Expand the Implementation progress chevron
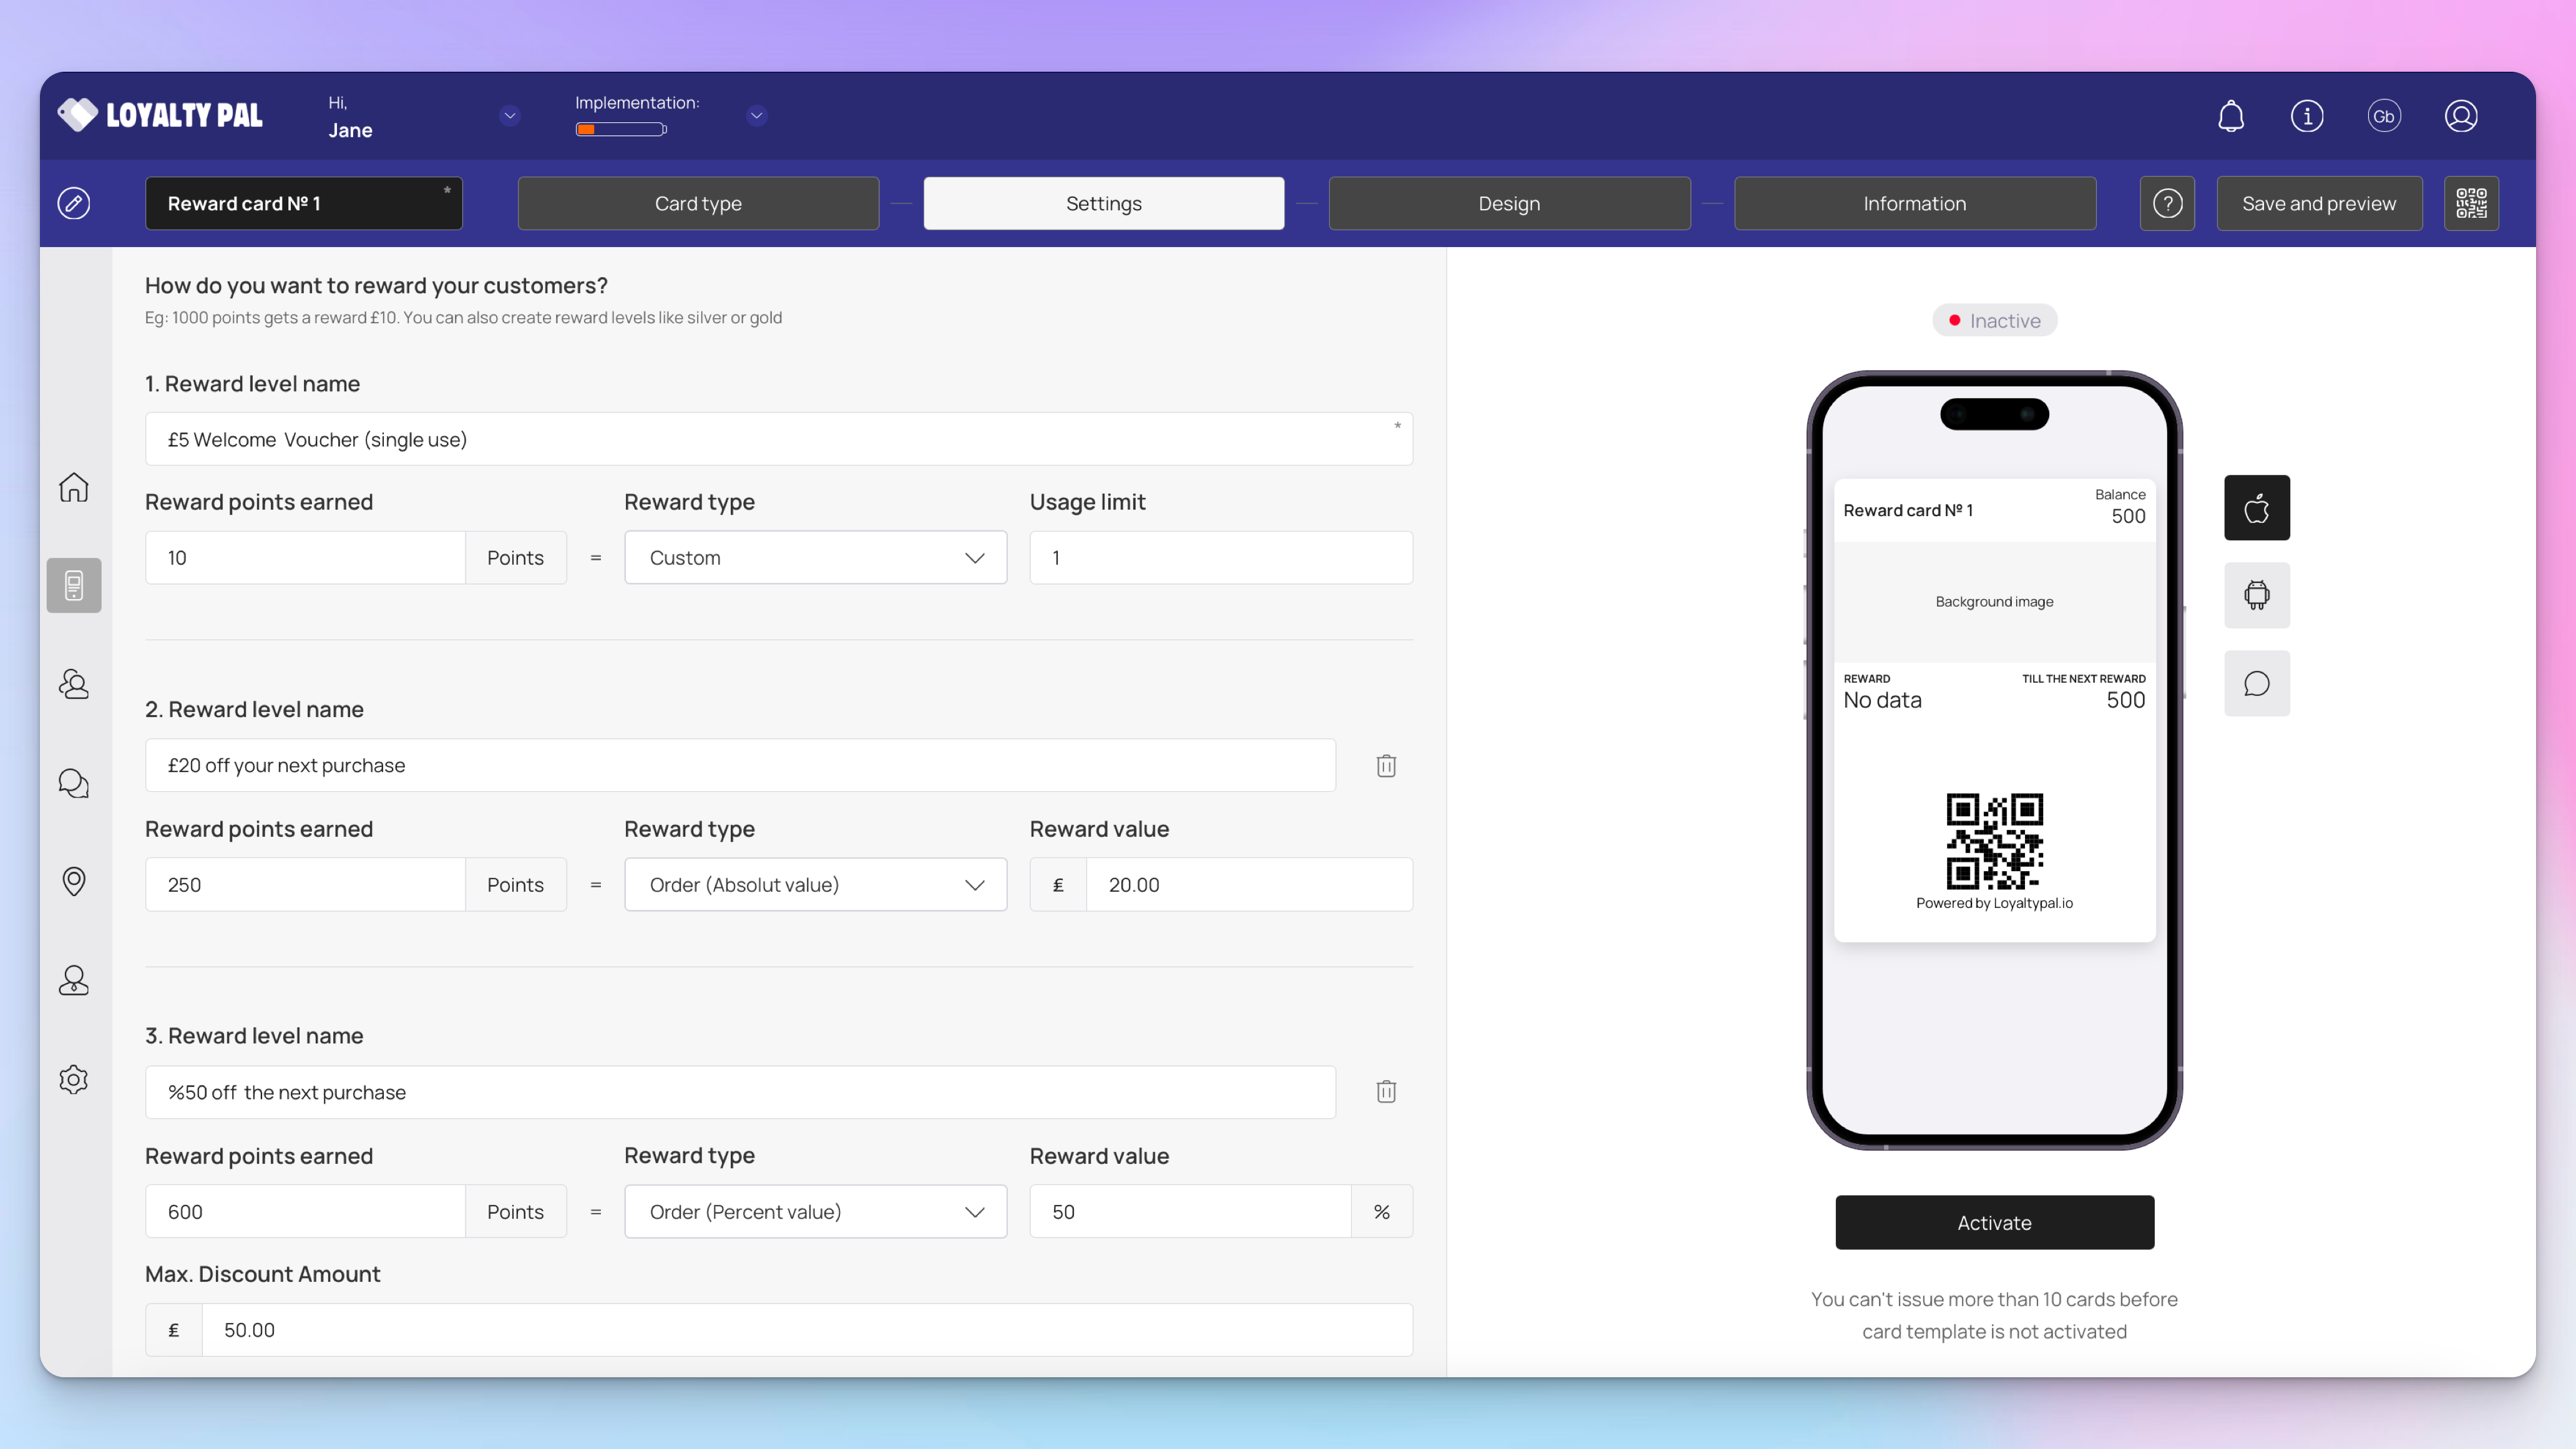 757,115
